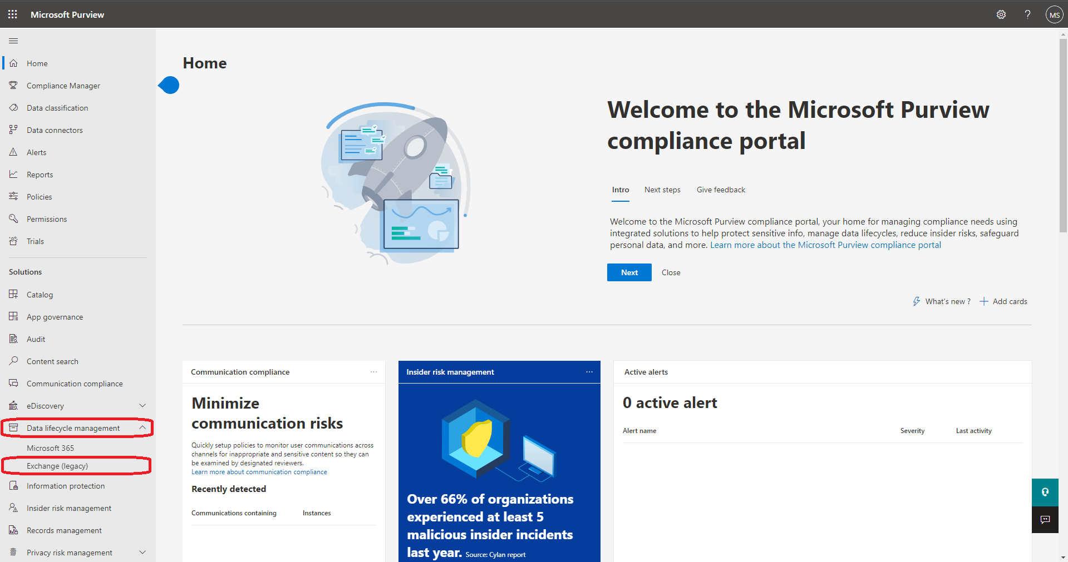Open the app launcher waffle icon

point(12,14)
